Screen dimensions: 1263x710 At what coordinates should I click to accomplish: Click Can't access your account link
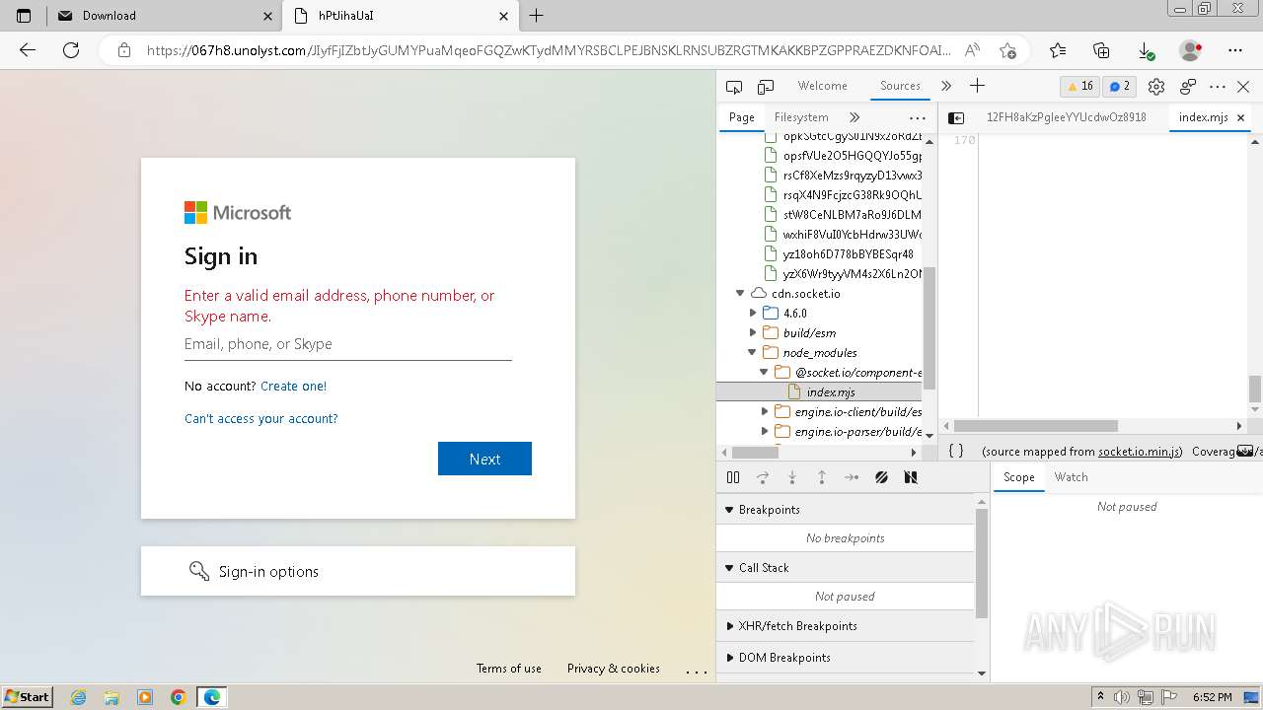[261, 418]
